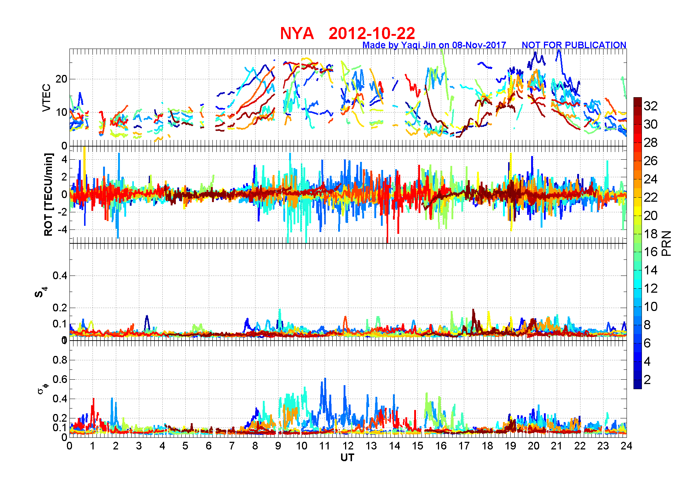Viewport: 696px width, 486px height.
Task: Click the x-axis tick label 18
Action: 487,446
